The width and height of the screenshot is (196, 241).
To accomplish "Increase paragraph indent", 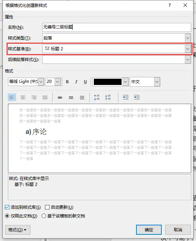I will coord(136,97).
